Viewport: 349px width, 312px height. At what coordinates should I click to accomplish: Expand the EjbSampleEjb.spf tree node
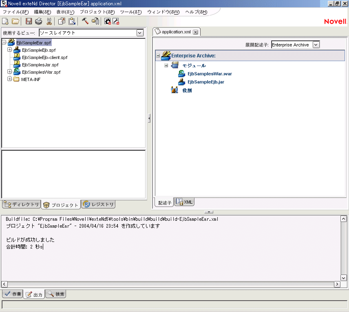pyautogui.click(x=10, y=50)
